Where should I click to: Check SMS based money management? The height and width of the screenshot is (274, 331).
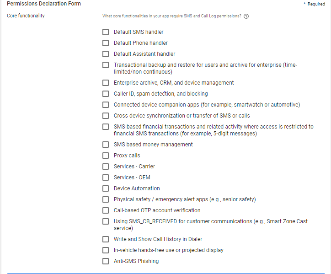point(106,145)
